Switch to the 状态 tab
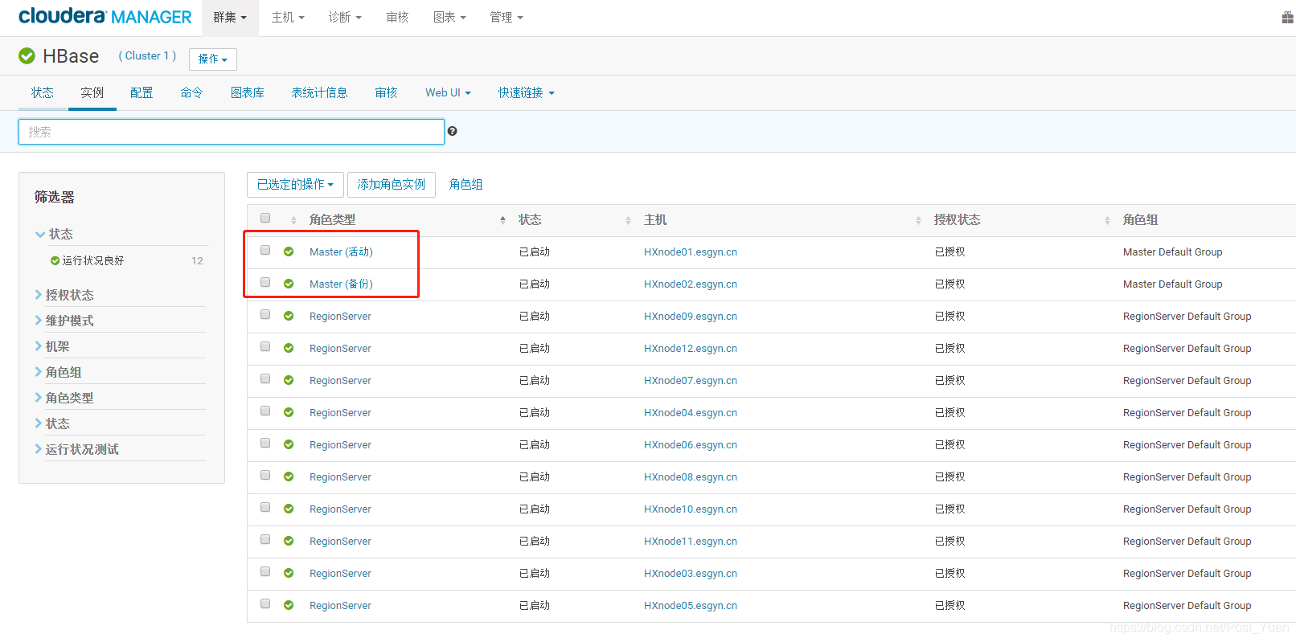This screenshot has width=1296, height=642. (x=43, y=92)
